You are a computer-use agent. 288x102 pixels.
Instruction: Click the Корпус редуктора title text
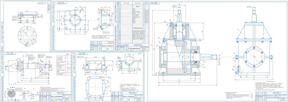[x=127, y=96]
